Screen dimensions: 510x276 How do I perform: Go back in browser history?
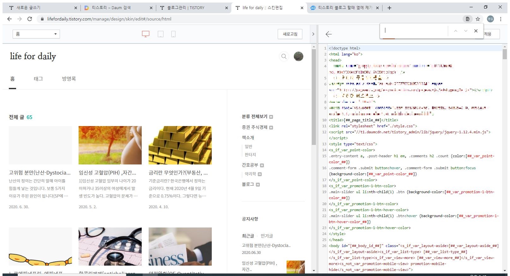pos(9,19)
